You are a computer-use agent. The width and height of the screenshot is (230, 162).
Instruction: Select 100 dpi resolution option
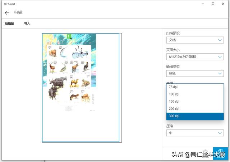pos(195,94)
